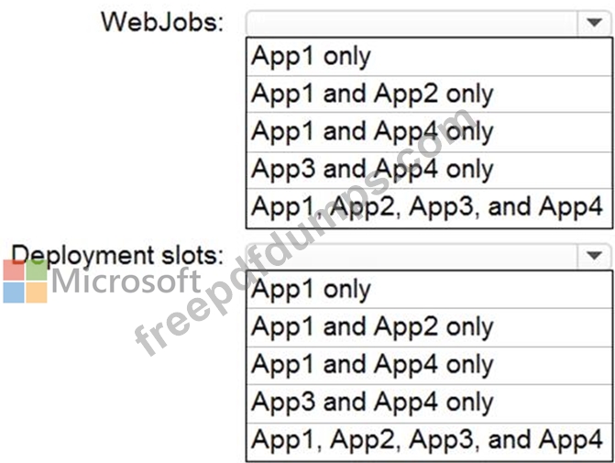Click the Deployment slots combo box field
Screen dimensions: 615x463
[428, 256]
